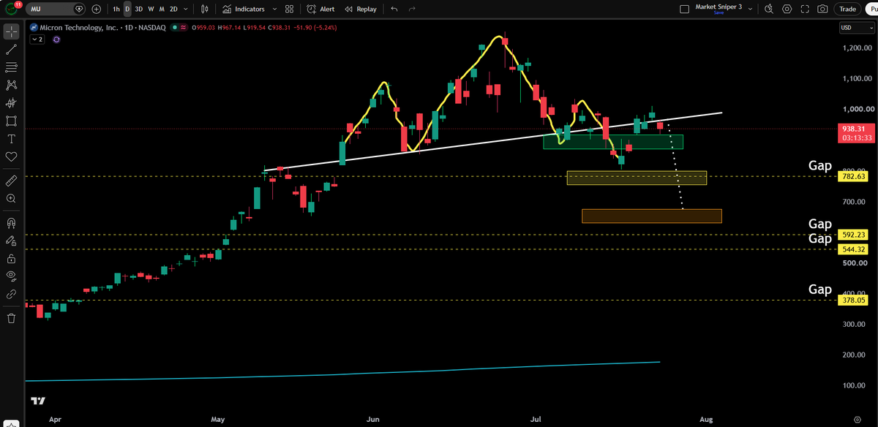Switch to the 3D timeframe
Viewport: 878px width, 427px height.
pos(139,10)
